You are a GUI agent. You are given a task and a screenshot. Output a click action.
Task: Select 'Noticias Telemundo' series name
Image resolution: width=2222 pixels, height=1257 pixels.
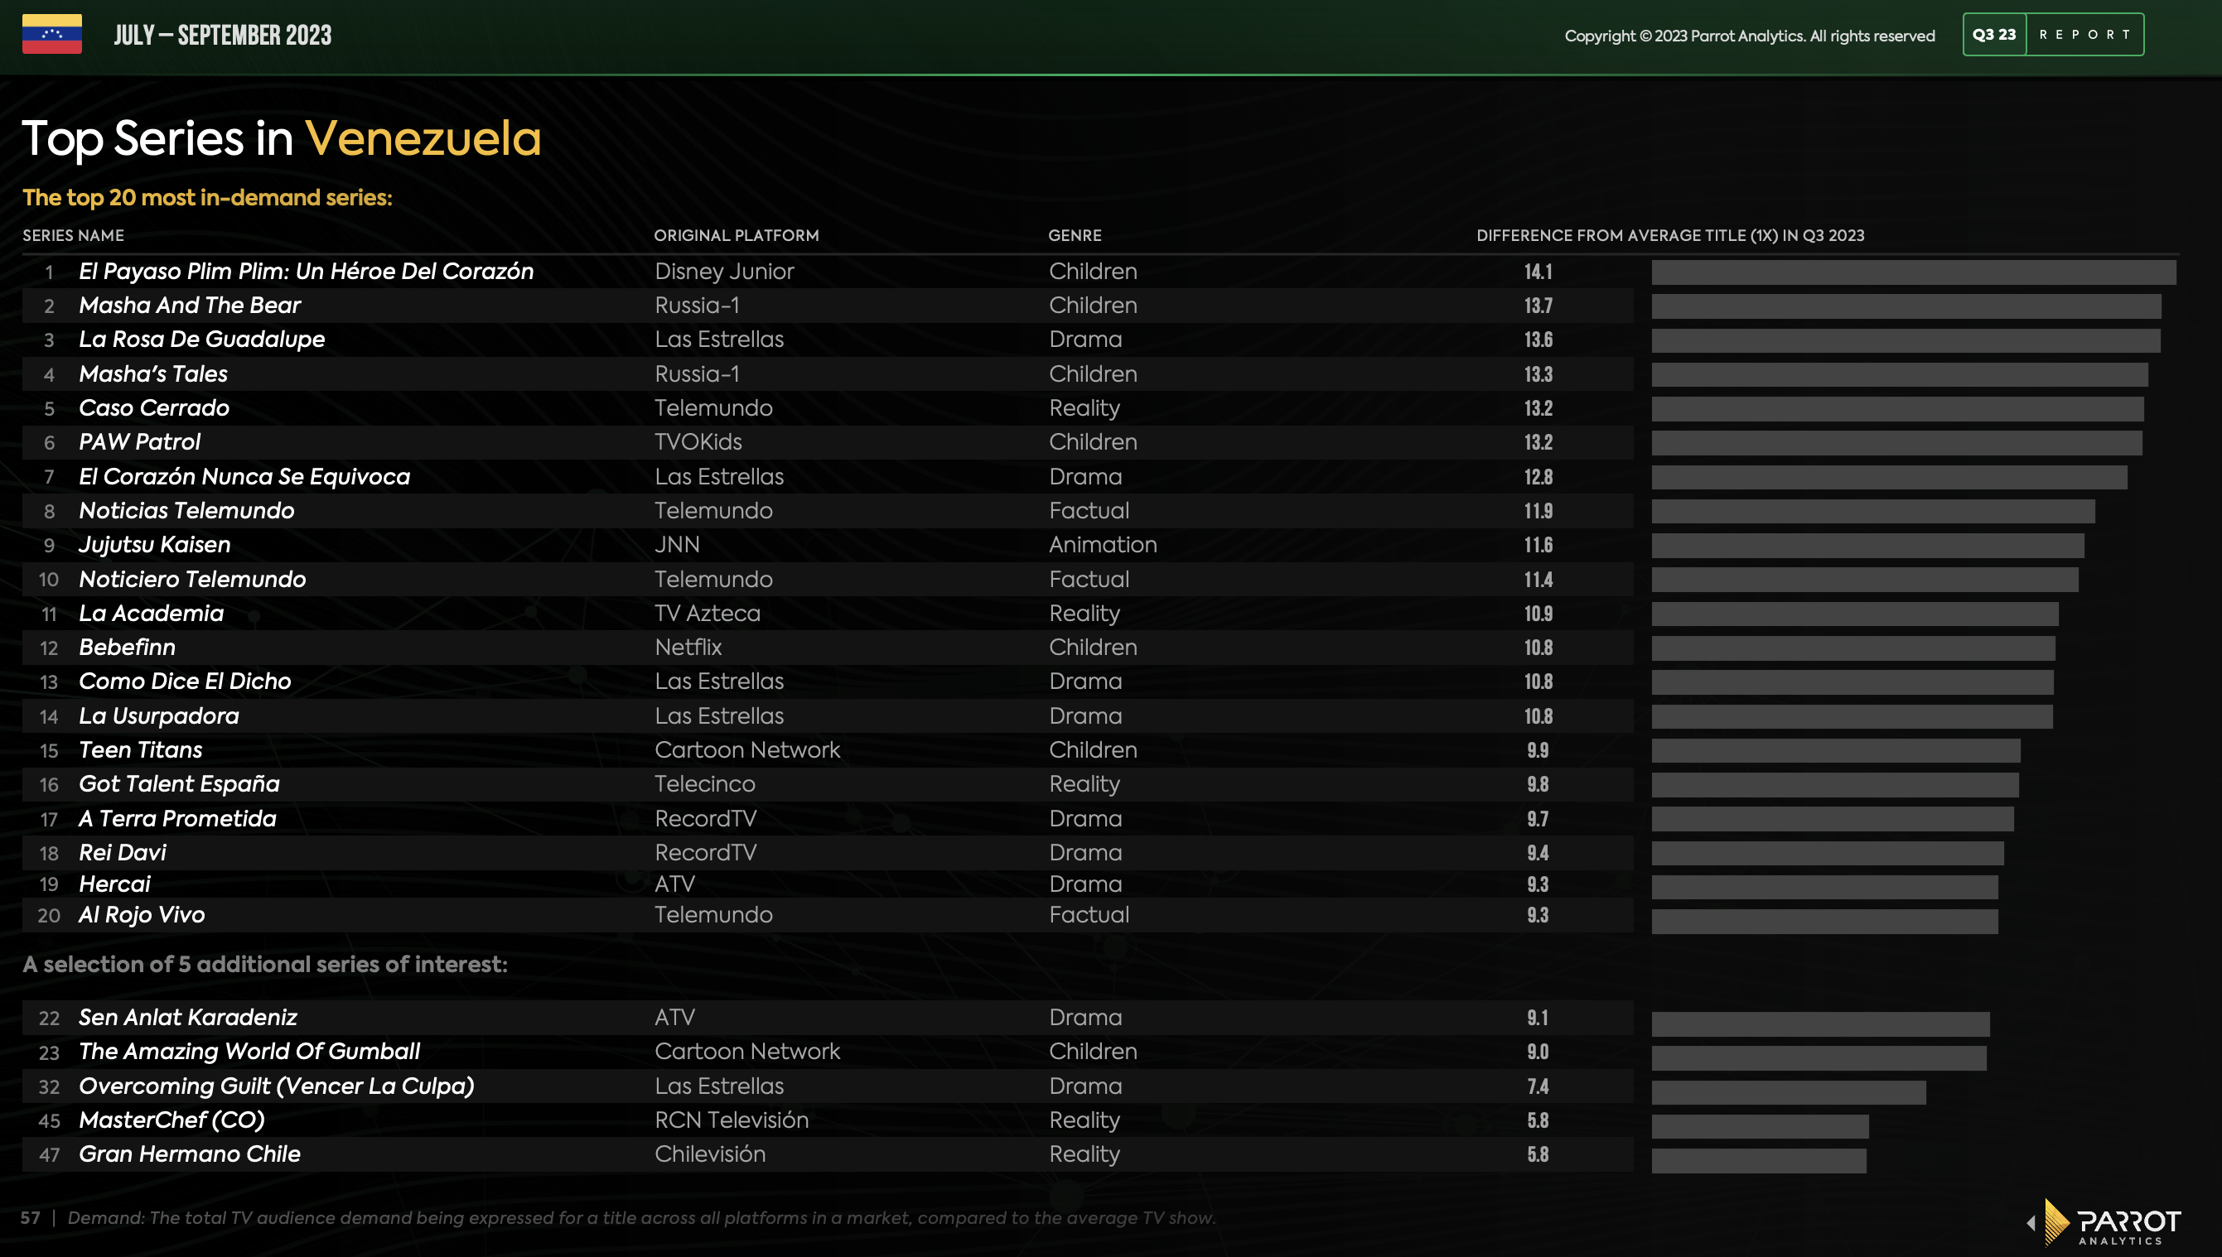click(186, 510)
